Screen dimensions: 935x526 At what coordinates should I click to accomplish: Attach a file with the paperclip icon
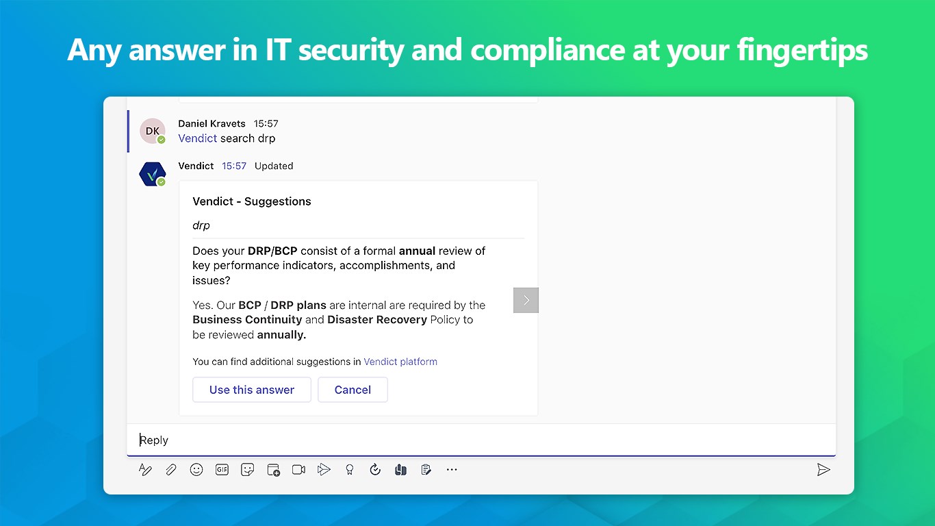click(170, 470)
